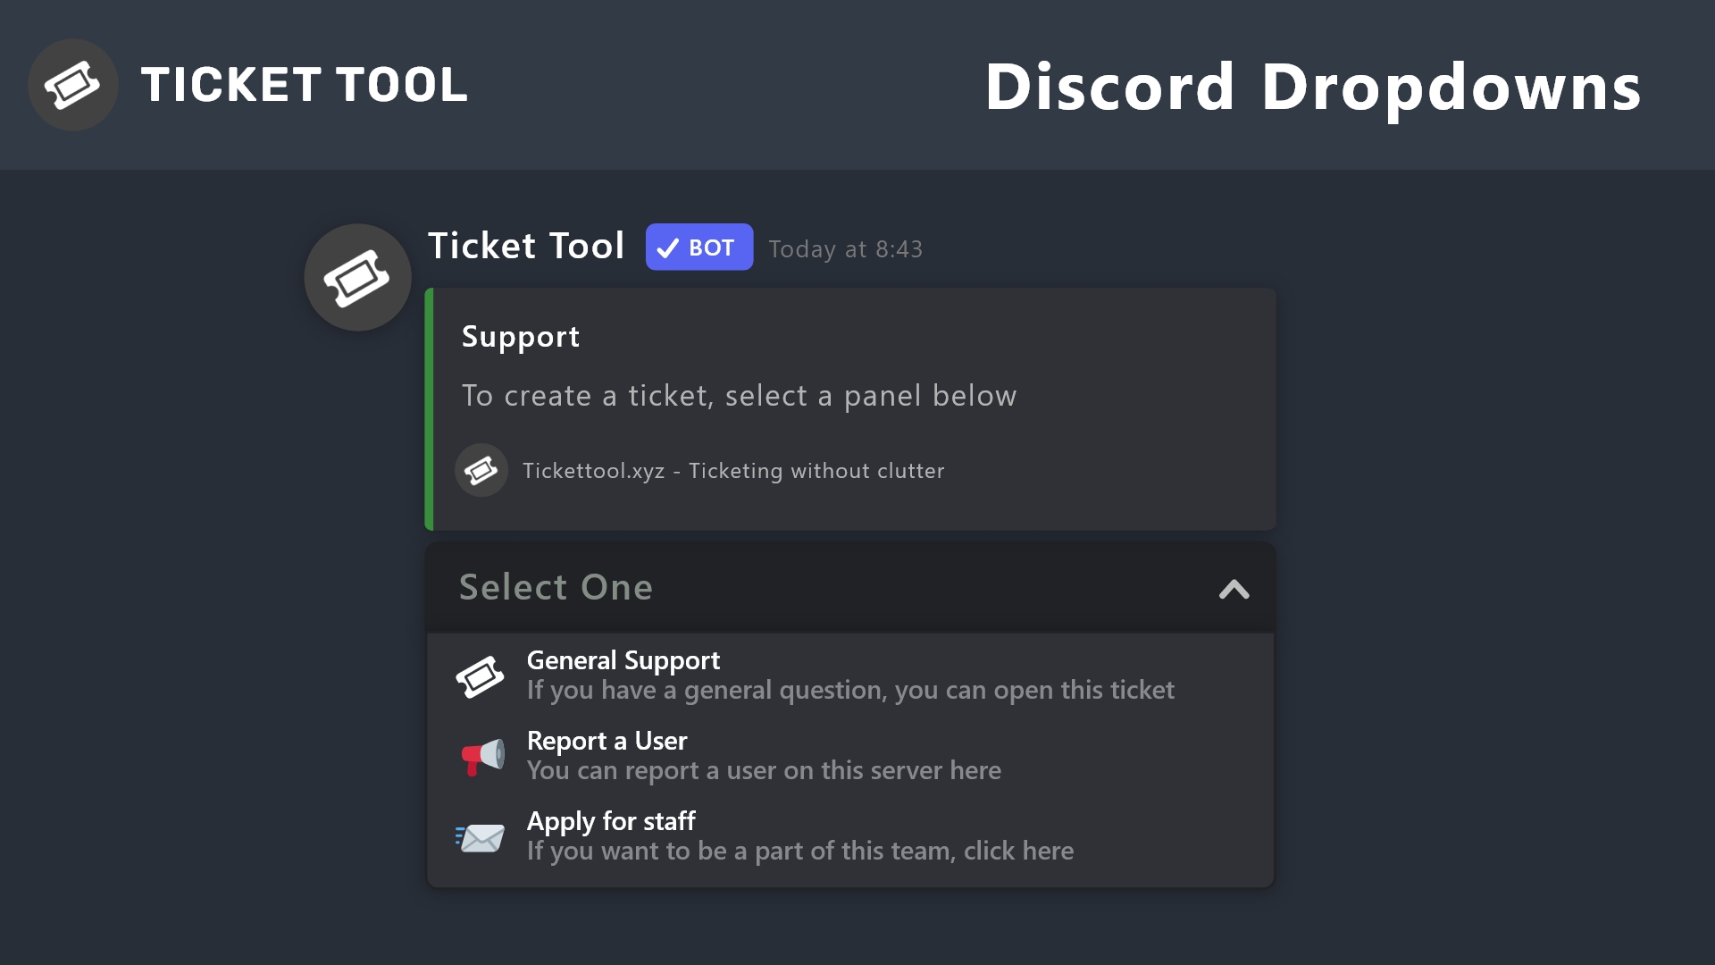Click the Today at 8:43 timestamp

[x=845, y=249]
